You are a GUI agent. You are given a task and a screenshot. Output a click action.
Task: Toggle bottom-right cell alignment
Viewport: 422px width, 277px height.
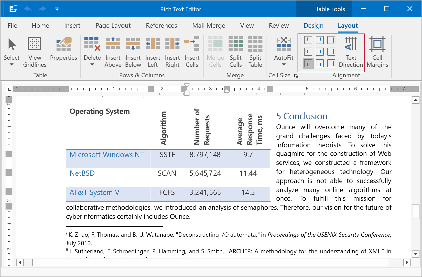tap(331, 63)
